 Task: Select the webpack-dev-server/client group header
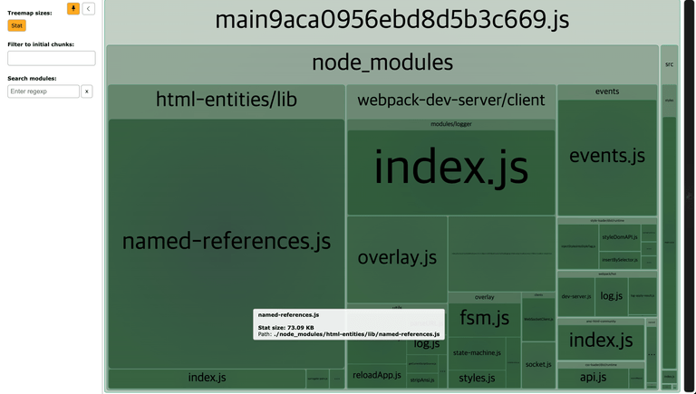tap(451, 101)
